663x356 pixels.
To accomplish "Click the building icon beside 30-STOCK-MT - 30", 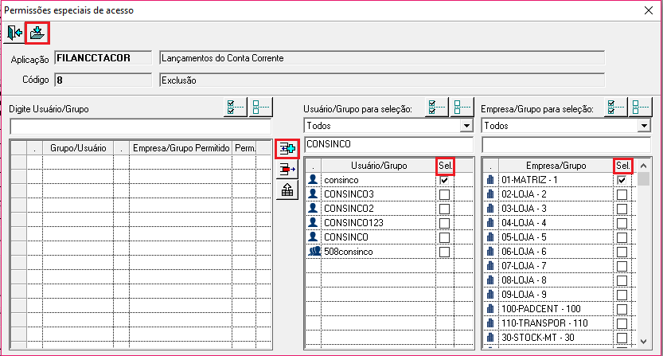I will pyautogui.click(x=490, y=338).
